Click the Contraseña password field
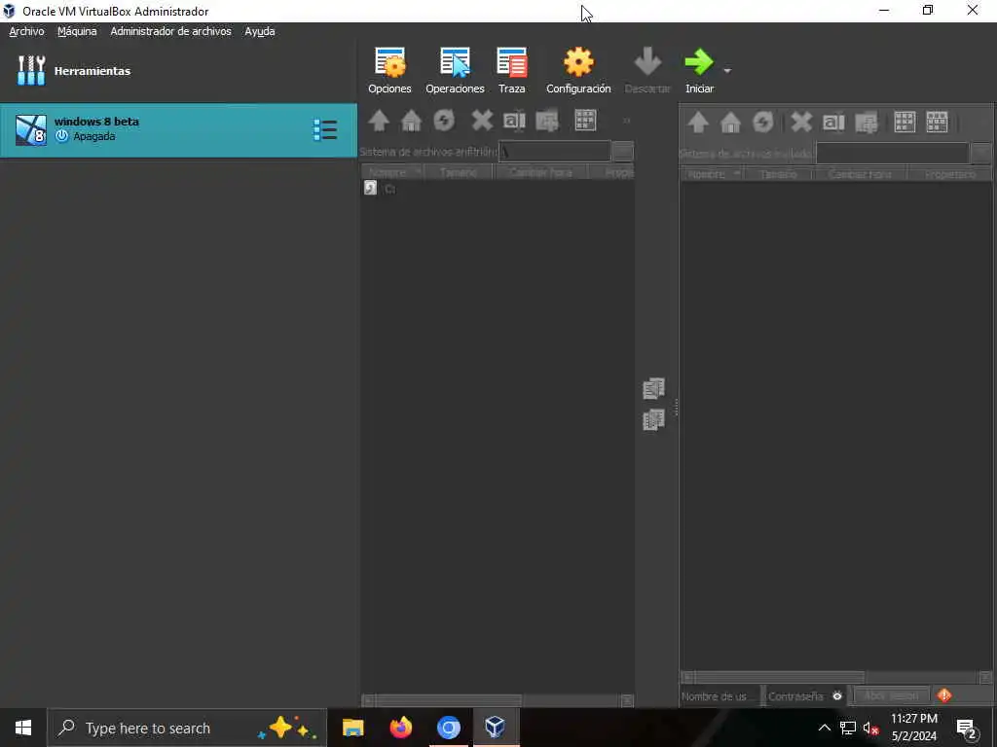This screenshot has width=997, height=747. coord(797,696)
